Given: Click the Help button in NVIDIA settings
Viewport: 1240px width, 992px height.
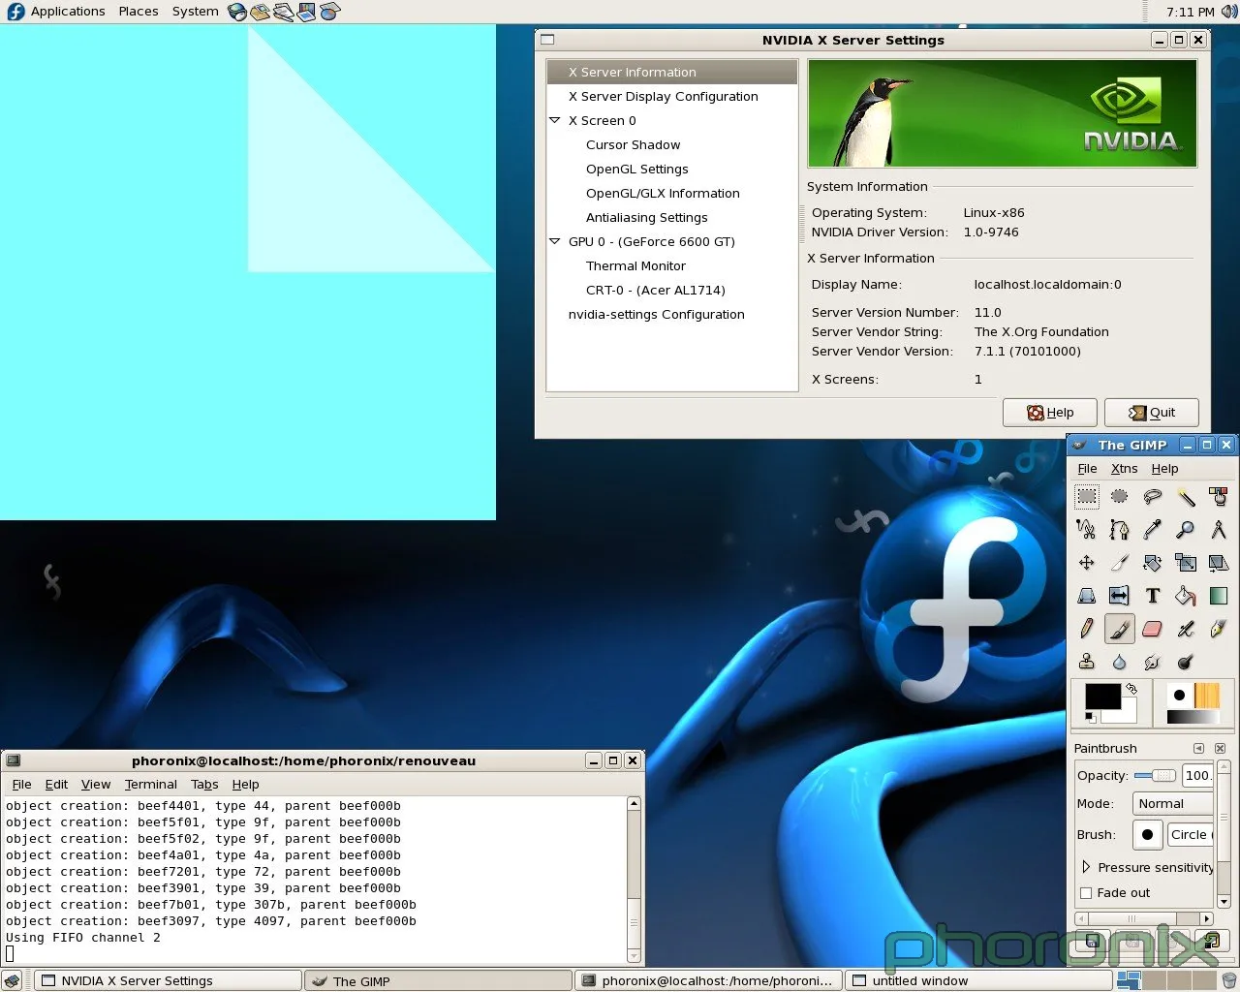Looking at the screenshot, I should (x=1050, y=412).
